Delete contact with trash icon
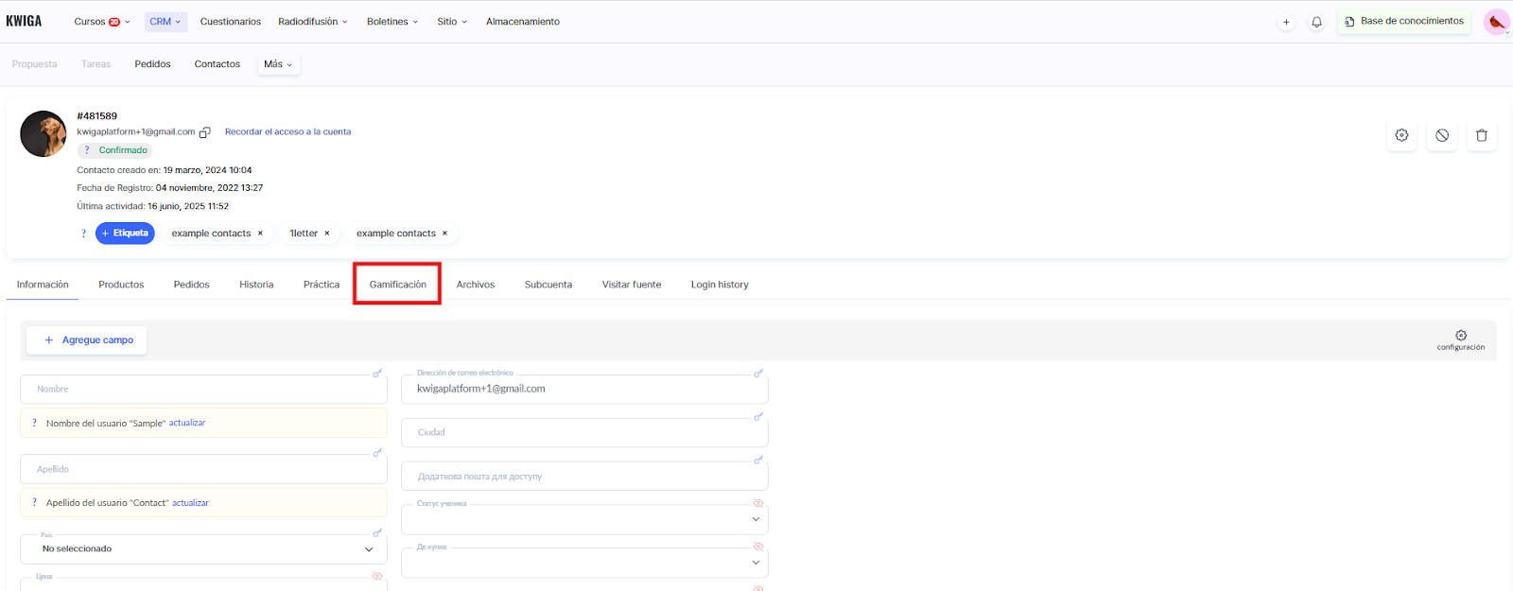 1481,135
